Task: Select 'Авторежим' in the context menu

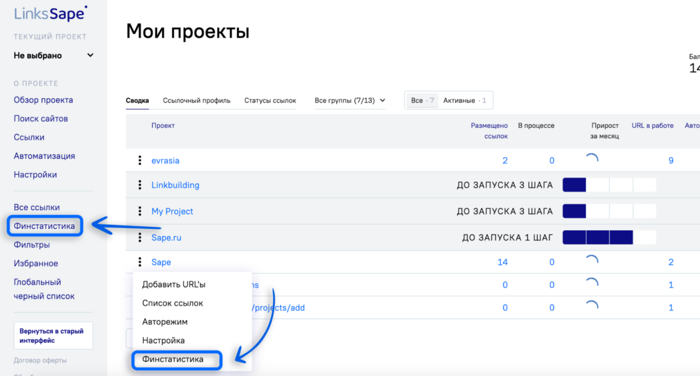Action: pyautogui.click(x=164, y=322)
